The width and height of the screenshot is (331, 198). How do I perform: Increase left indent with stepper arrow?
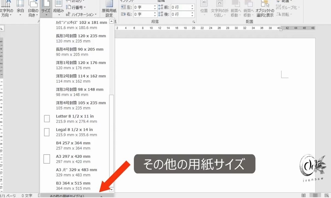point(155,6)
